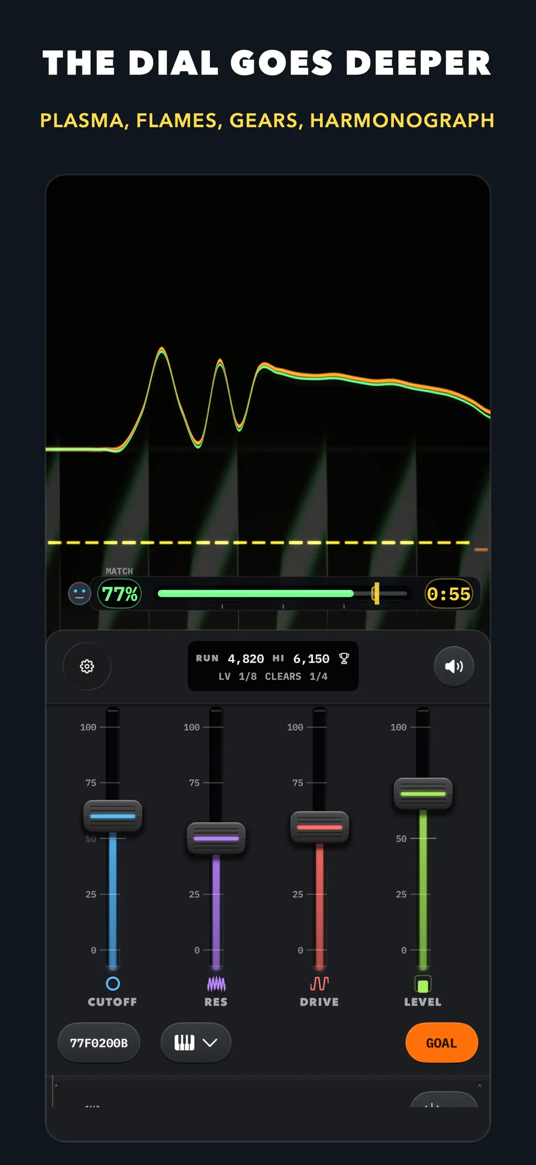536x1165 pixels.
Task: Expand the chevron next to the piano icon
Action: pos(209,1043)
